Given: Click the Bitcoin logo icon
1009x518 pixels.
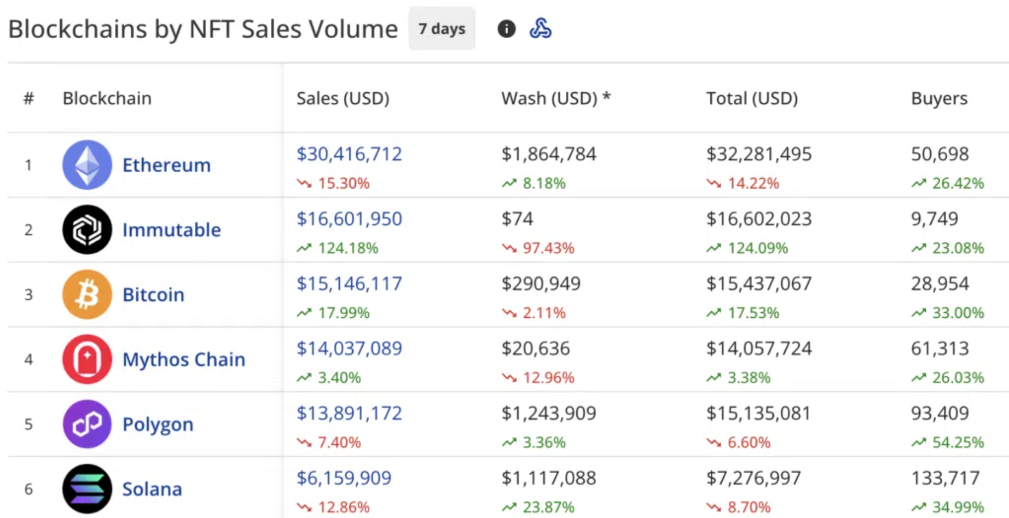Looking at the screenshot, I should coord(87,294).
